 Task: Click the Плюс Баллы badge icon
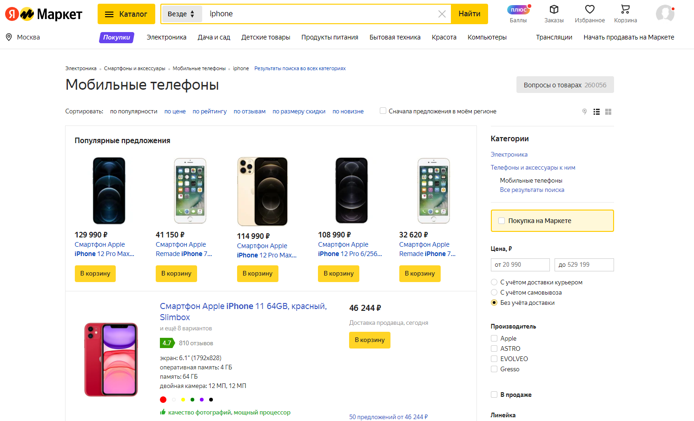(x=518, y=10)
